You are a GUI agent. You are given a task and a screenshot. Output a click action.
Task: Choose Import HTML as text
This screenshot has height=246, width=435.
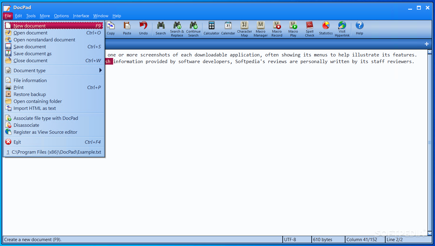54,108
